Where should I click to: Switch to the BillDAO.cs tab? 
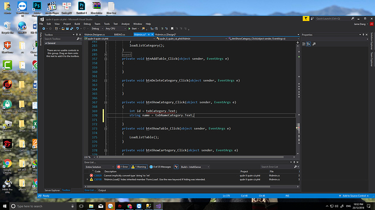point(120,35)
